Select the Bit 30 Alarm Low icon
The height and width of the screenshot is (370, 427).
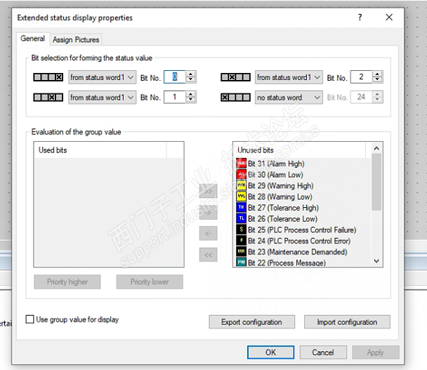242,175
